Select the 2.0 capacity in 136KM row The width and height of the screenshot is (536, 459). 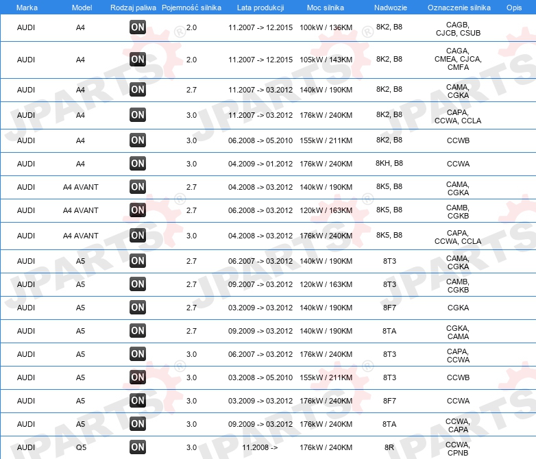[x=191, y=27]
